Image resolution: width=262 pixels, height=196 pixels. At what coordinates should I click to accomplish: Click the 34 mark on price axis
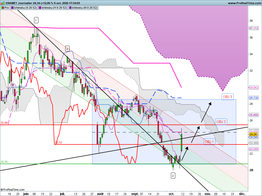[251, 54]
